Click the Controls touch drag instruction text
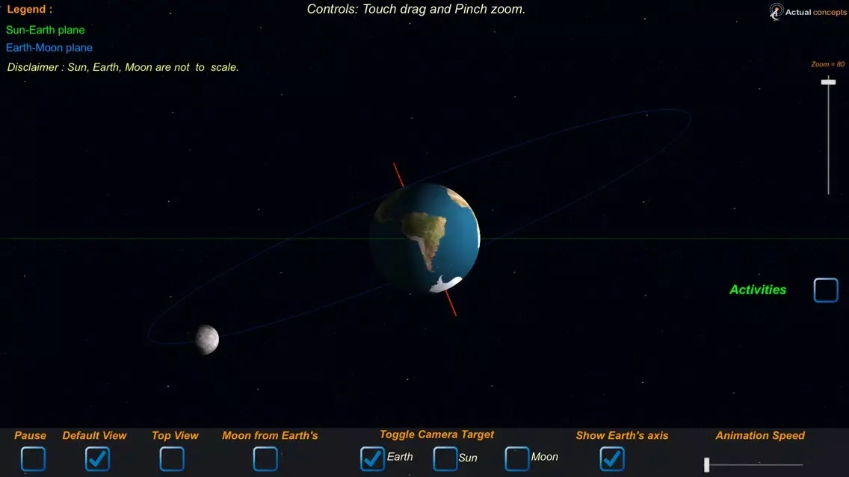The width and height of the screenshot is (849, 477). tap(416, 9)
